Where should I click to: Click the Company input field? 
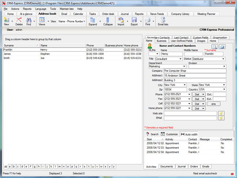(194, 70)
